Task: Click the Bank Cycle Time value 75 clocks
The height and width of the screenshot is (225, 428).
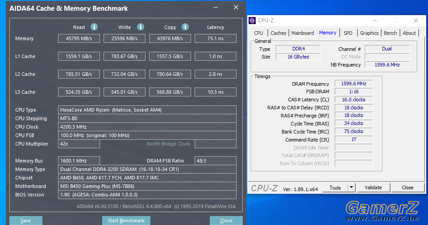Action: click(353, 131)
